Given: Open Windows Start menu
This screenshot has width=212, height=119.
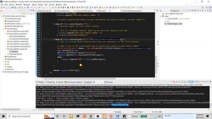Looking at the screenshot, I should pos(3,116).
